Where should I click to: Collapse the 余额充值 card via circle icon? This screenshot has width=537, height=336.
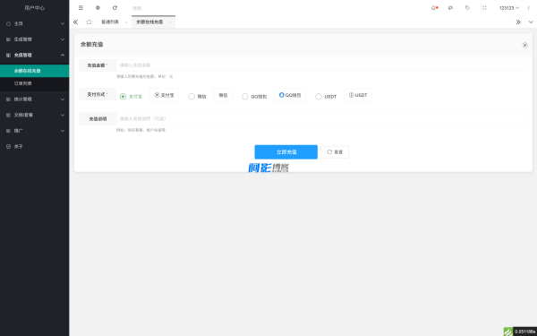click(x=524, y=45)
